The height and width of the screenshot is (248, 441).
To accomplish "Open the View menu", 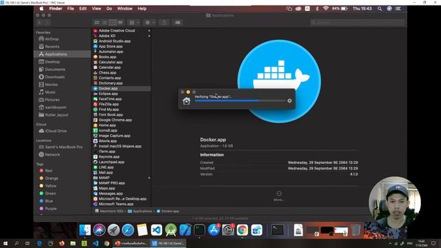I will pos(96,8).
